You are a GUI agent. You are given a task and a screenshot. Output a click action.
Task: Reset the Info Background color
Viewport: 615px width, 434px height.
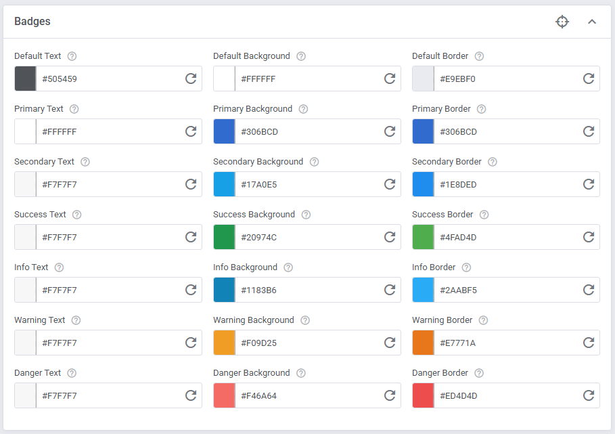coord(390,290)
